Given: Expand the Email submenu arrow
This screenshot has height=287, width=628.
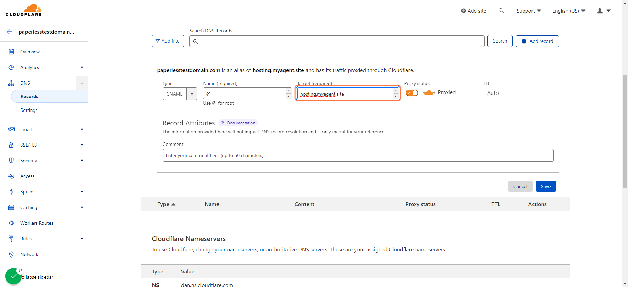Looking at the screenshot, I should 82,129.
